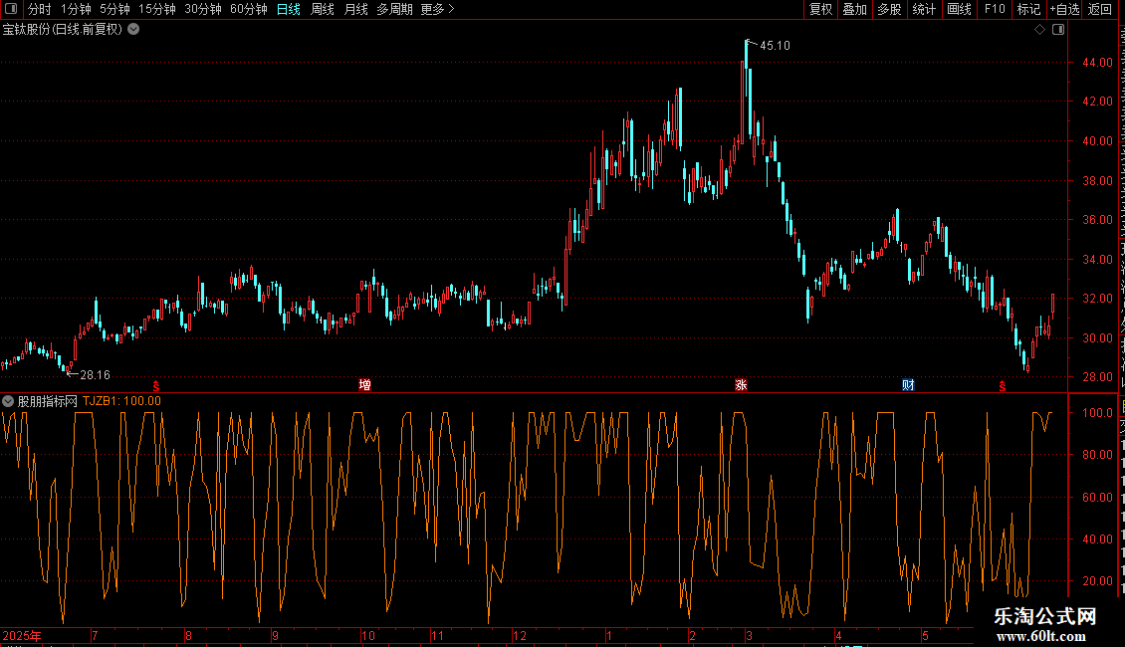Open the 多周期 multi-period view
Viewport: 1125px width, 647px height.
(394, 9)
